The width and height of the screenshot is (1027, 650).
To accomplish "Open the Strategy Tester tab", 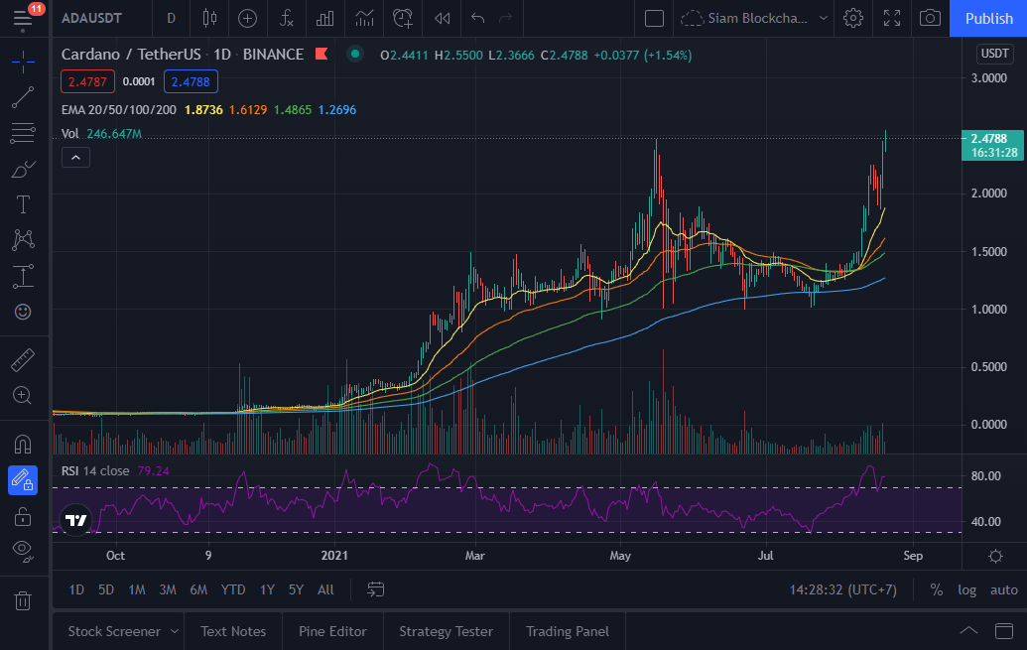I will point(446,631).
